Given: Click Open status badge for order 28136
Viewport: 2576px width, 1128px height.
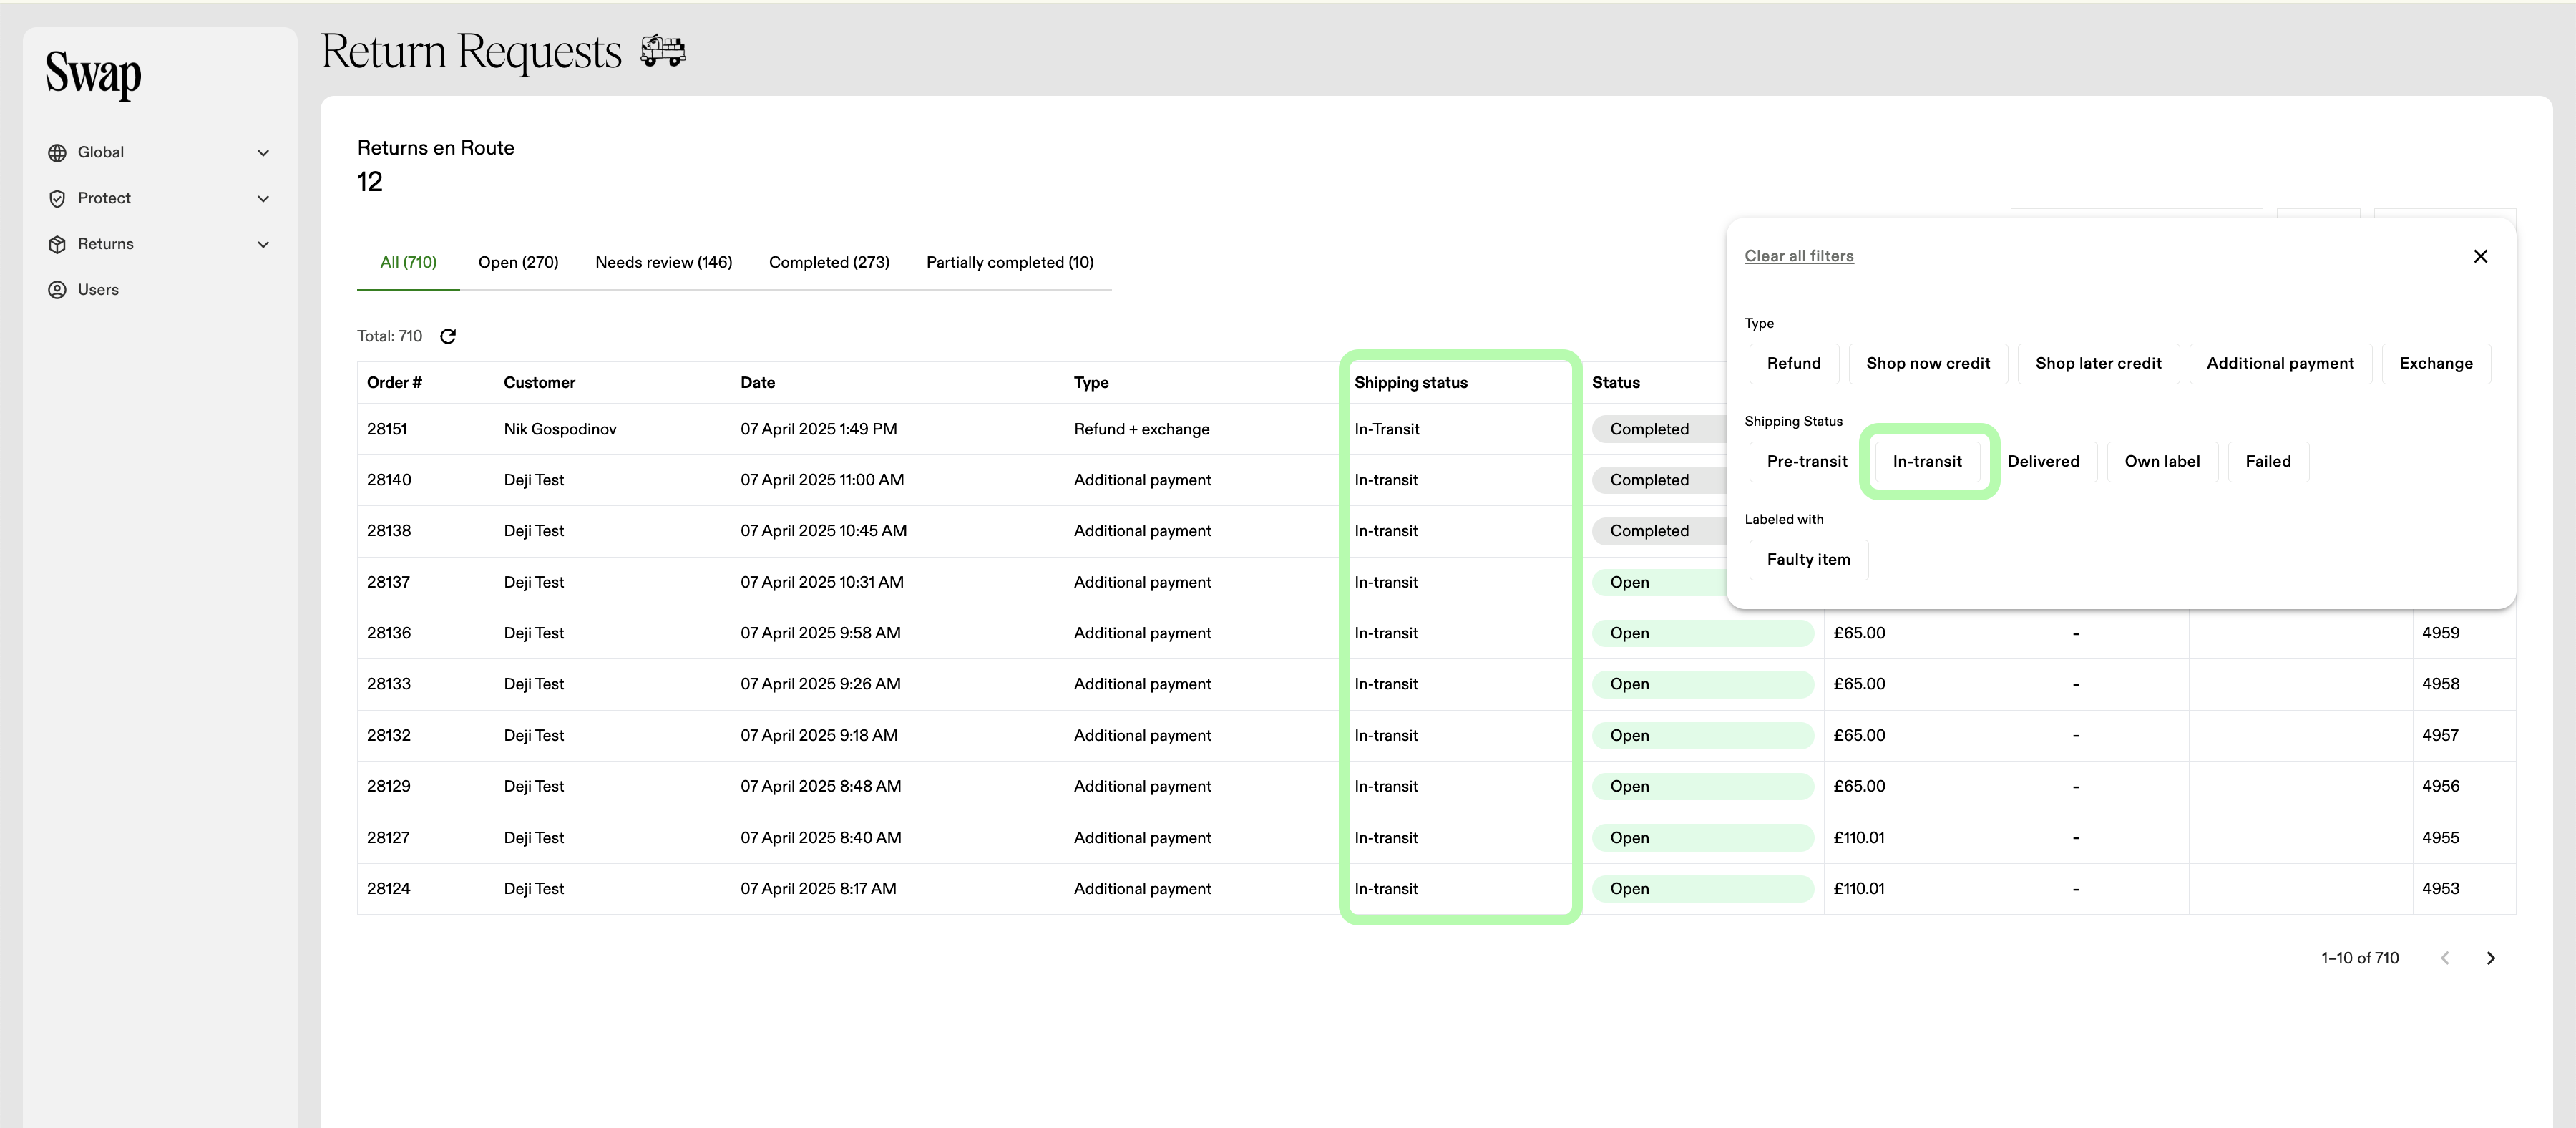Looking at the screenshot, I should pyautogui.click(x=1703, y=633).
